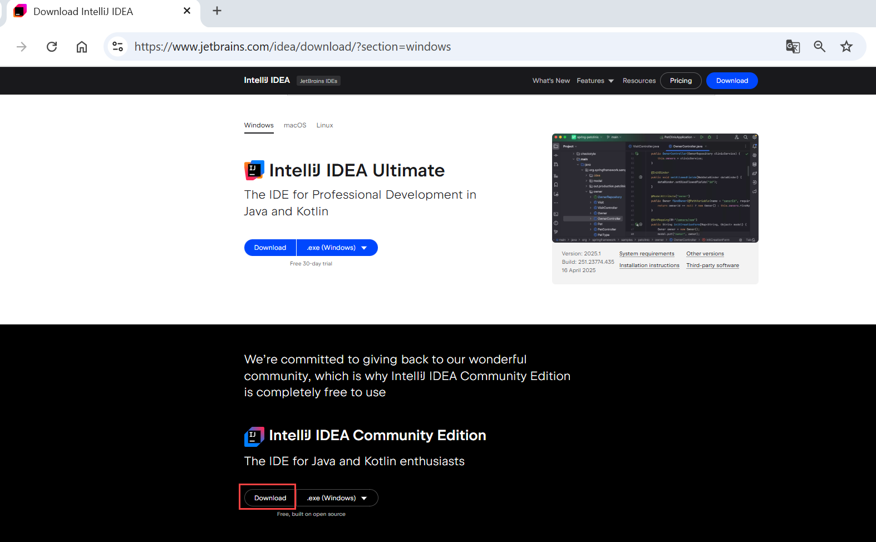Click the IntelliJ IDEA Ultimate logo icon

tap(254, 170)
